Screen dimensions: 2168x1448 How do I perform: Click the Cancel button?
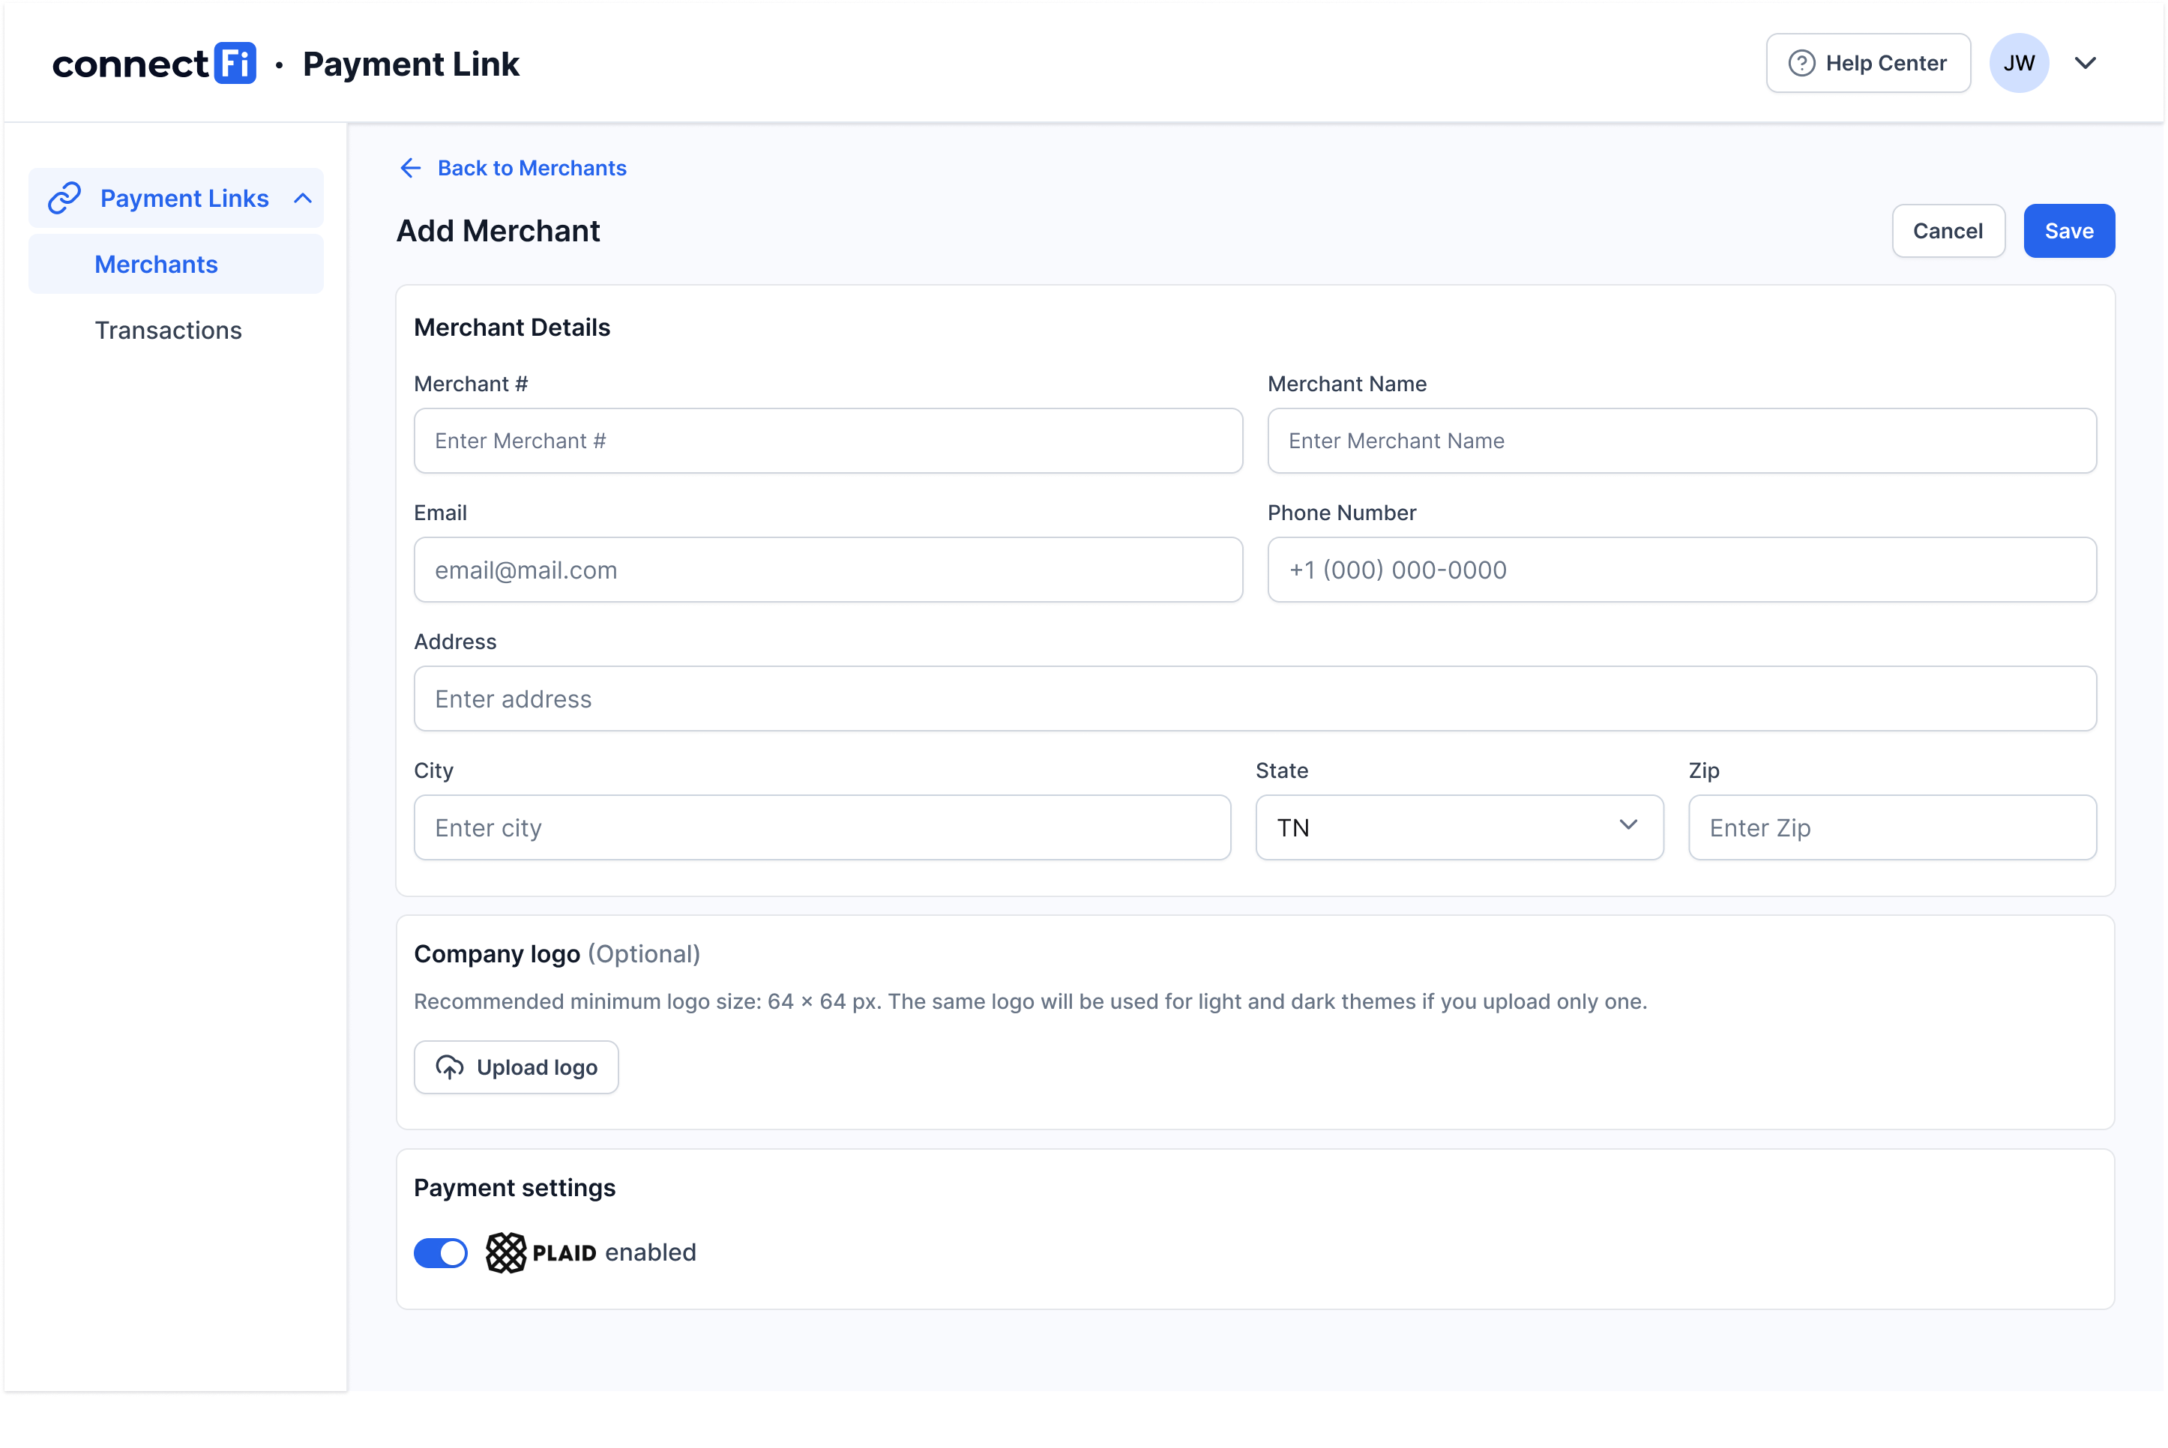point(1948,231)
